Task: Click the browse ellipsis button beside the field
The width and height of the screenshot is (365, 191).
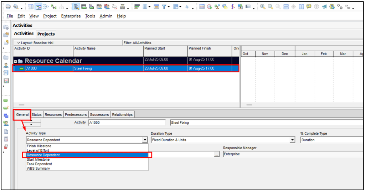Action: [x=216, y=155]
